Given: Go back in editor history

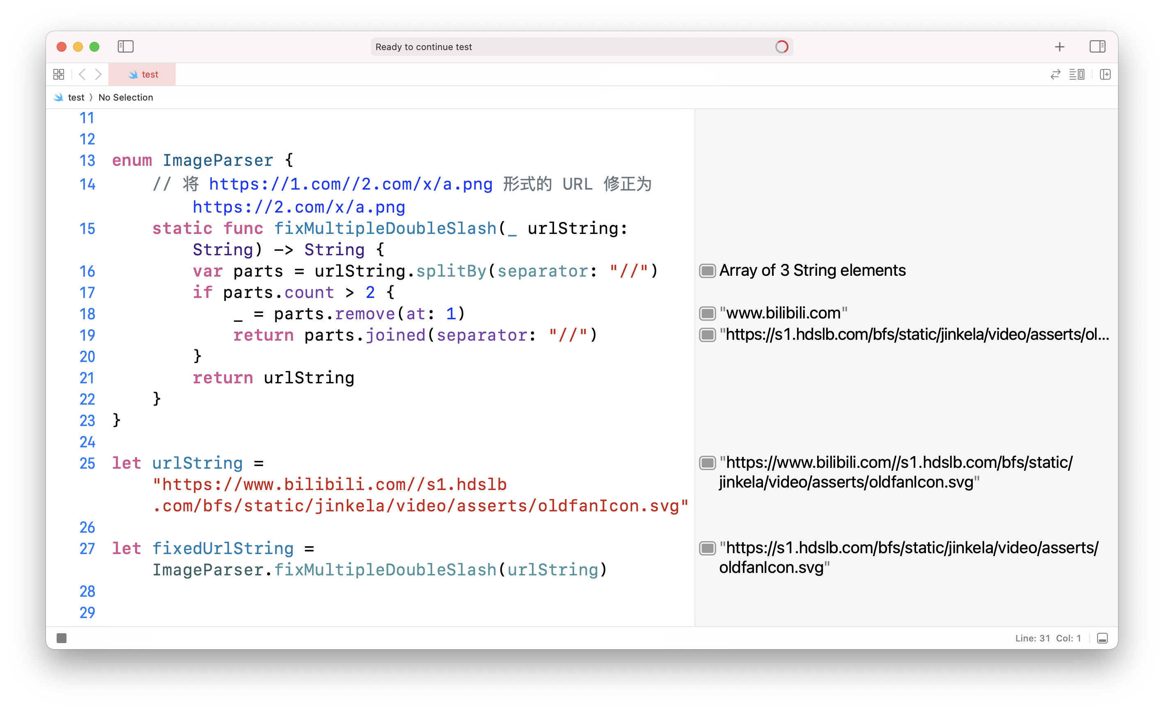Looking at the screenshot, I should [x=82, y=74].
